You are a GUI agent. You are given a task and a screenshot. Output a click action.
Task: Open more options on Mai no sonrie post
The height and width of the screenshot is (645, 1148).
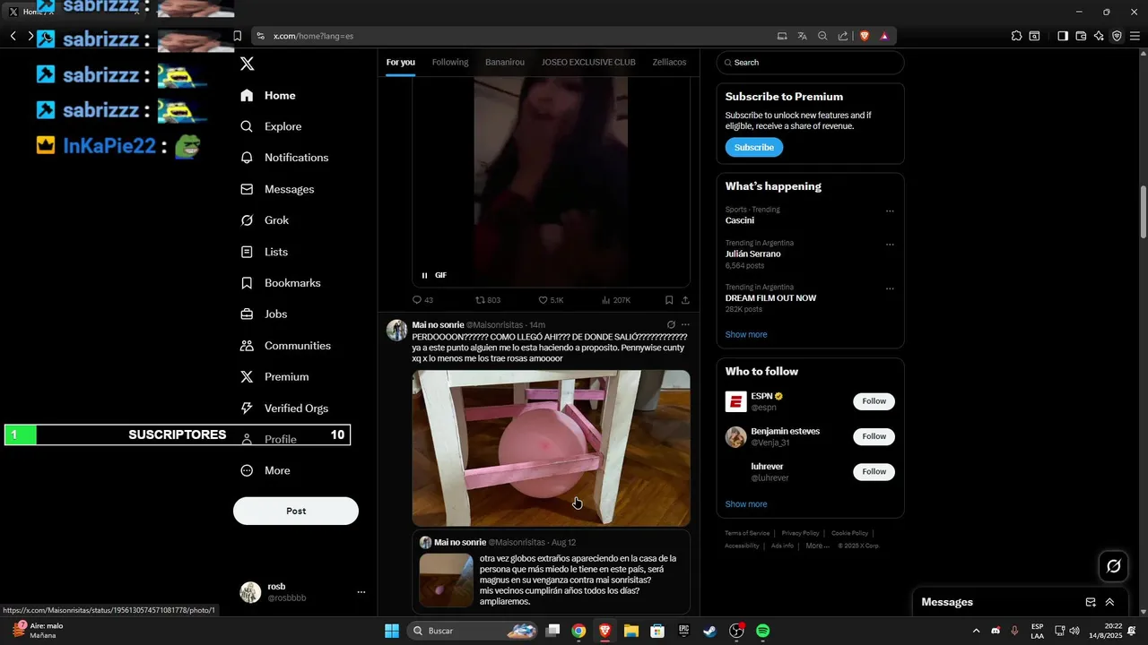click(685, 325)
